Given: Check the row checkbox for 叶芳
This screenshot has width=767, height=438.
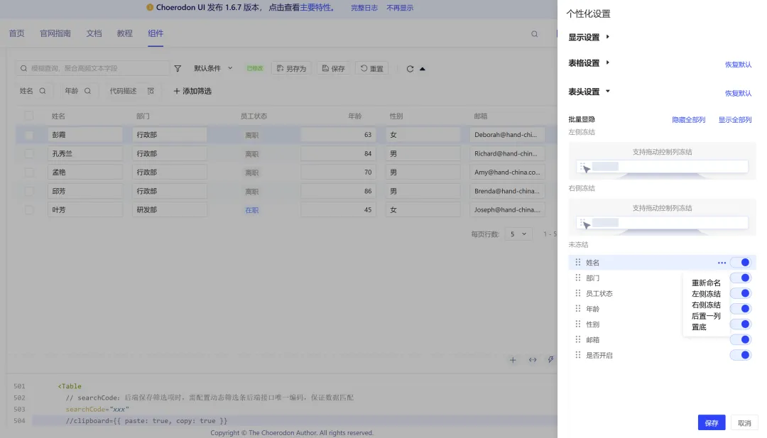Looking at the screenshot, I should pos(29,209).
